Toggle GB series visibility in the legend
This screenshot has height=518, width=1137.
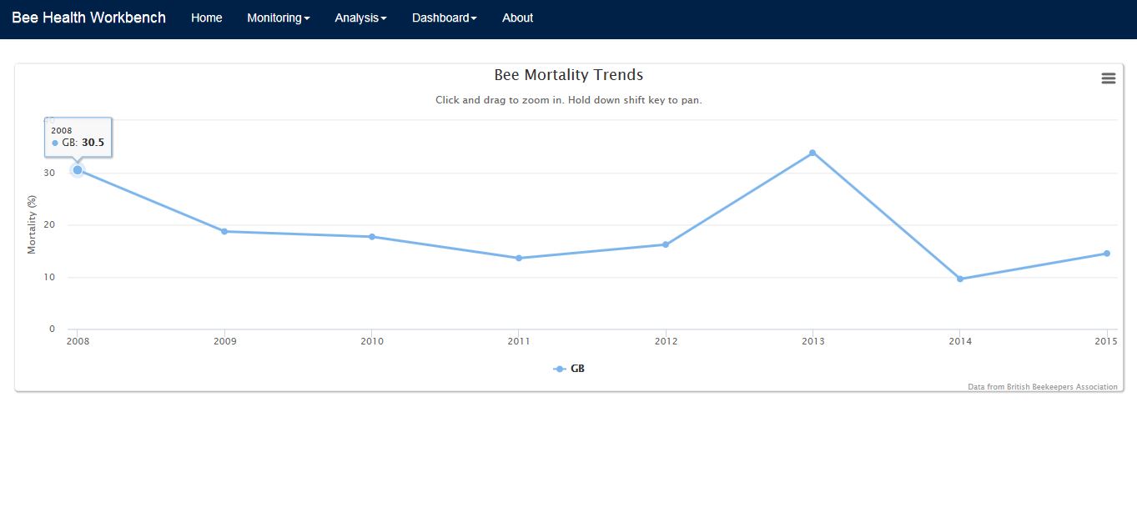coord(571,369)
